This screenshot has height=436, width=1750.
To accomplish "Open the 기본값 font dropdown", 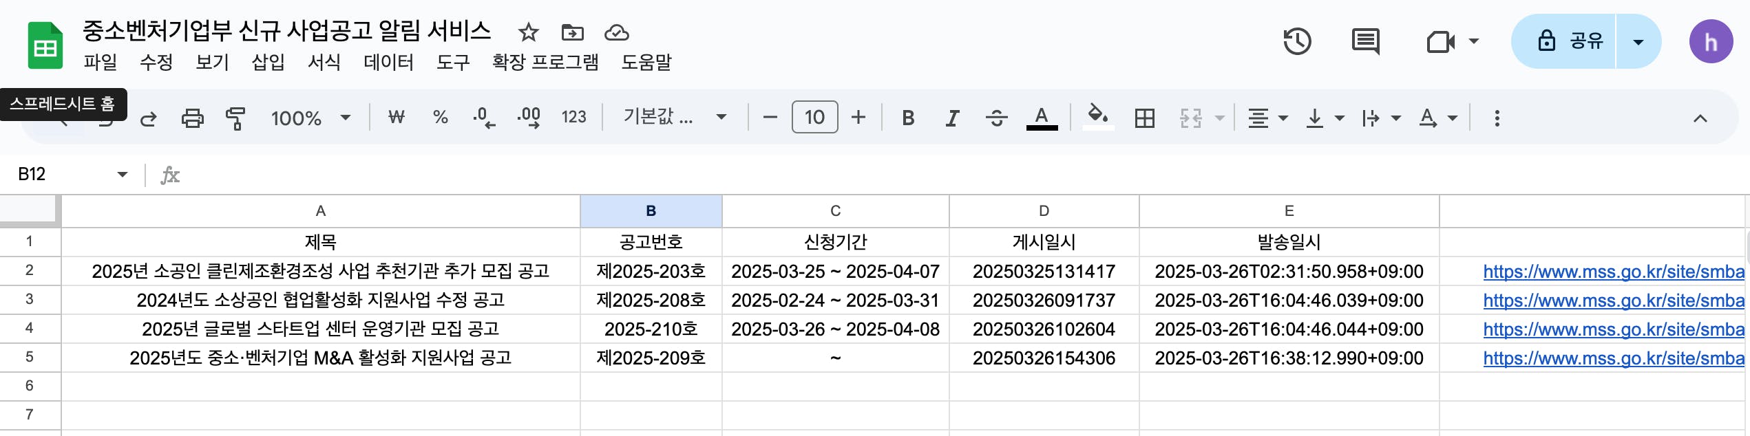I will [x=675, y=117].
